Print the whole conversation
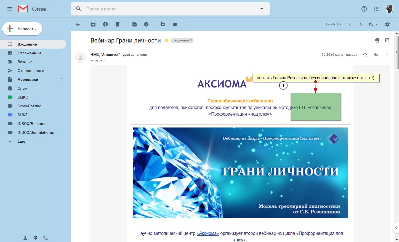The height and width of the screenshot is (242, 399). coord(377,40)
